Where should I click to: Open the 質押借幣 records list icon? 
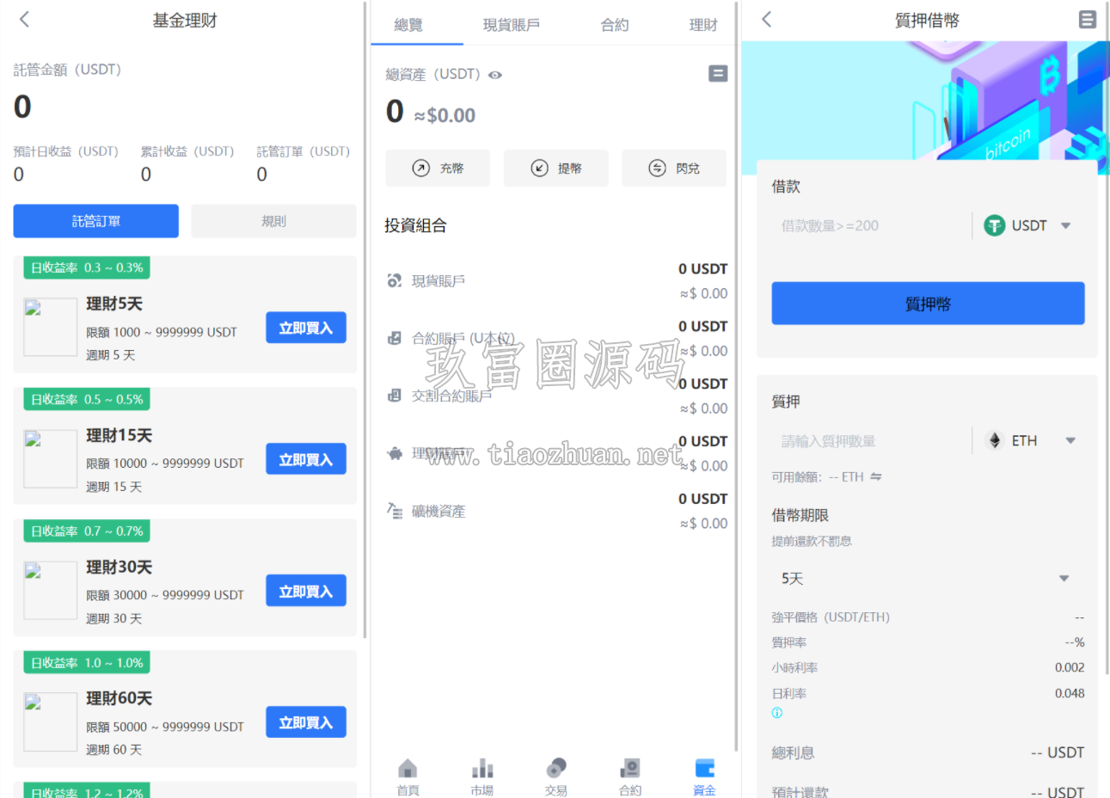click(1088, 19)
